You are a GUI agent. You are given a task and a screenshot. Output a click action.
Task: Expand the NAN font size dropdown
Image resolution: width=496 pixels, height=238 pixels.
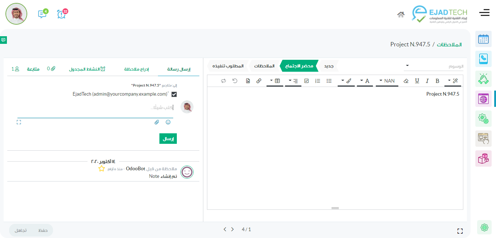click(387, 81)
